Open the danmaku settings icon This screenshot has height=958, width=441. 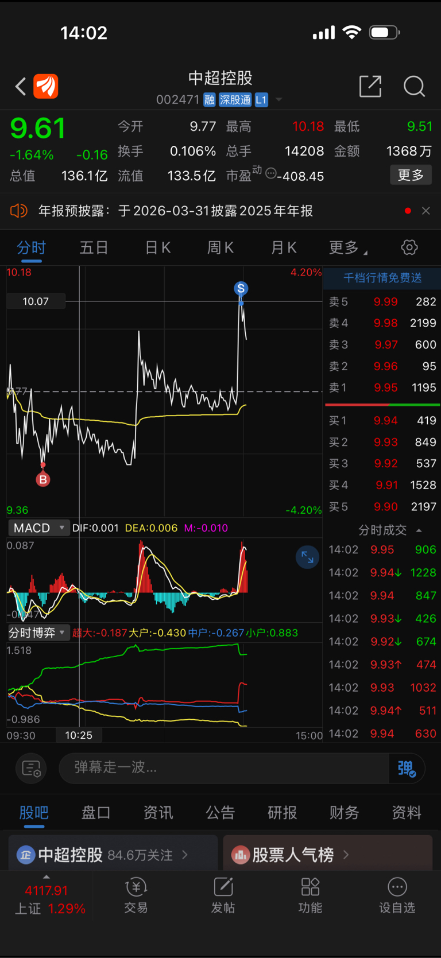pos(31,768)
